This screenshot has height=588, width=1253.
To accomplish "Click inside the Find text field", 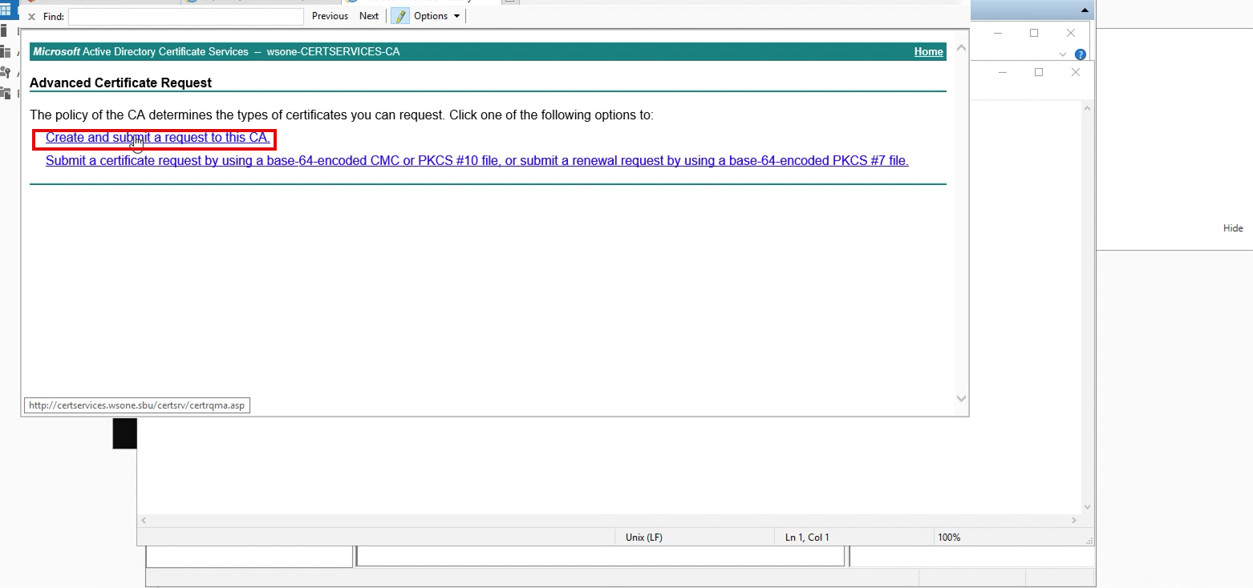I will (185, 17).
